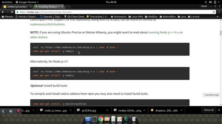222x124 pixels.
Task: Open Linux Mint bookmarks folder
Action: pos(136,17)
